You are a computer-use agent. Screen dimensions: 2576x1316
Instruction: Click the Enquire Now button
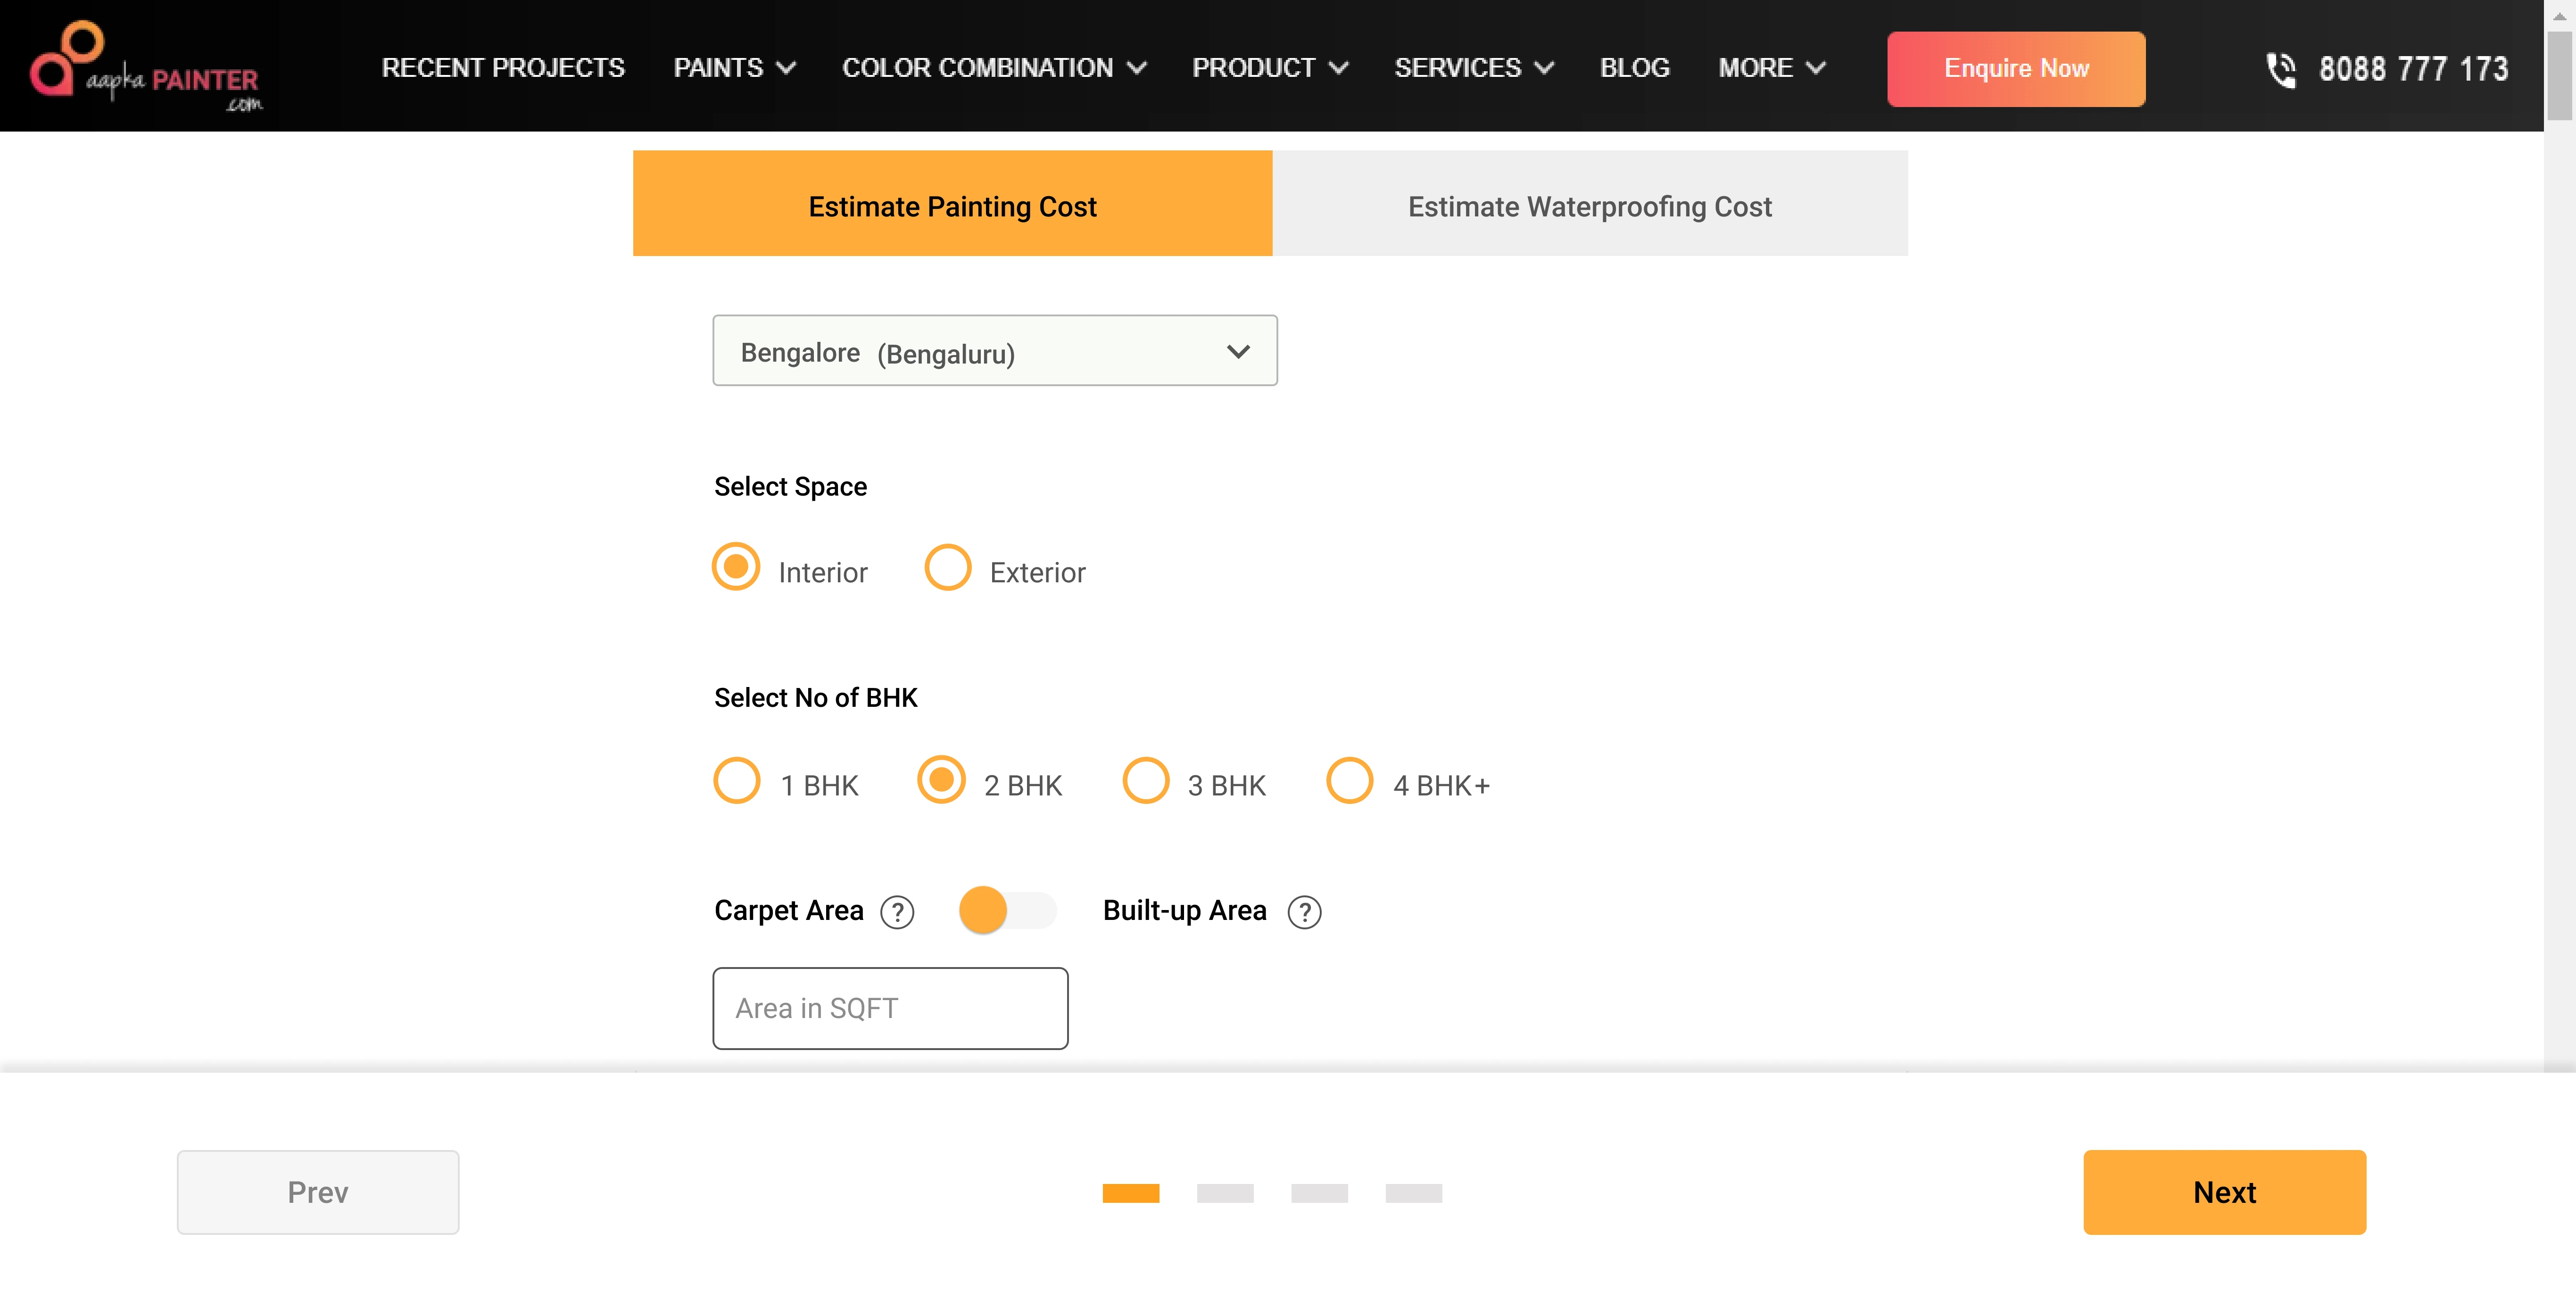[x=2015, y=69]
